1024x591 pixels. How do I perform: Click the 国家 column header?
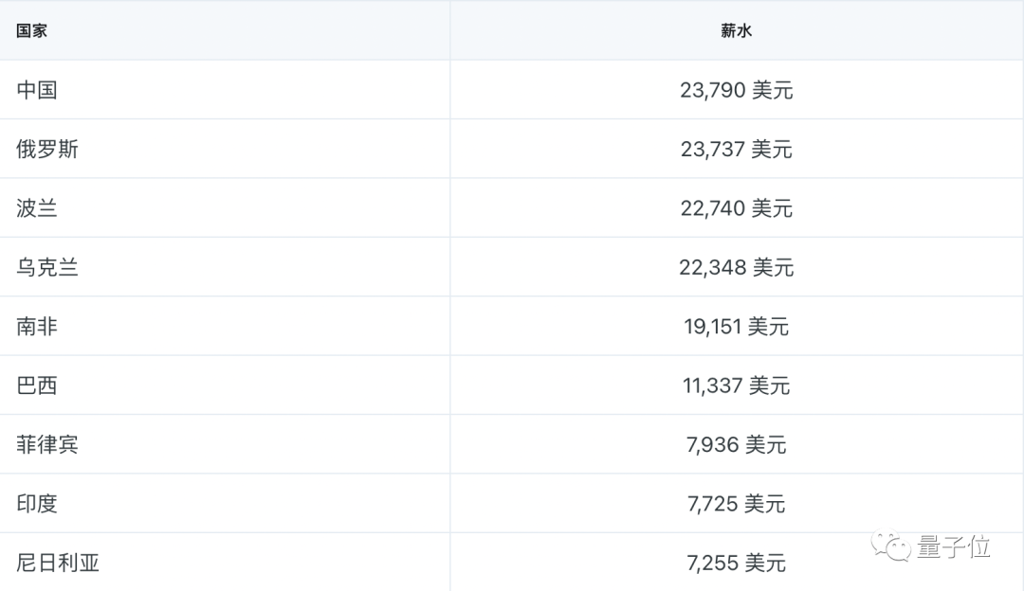pyautogui.click(x=31, y=30)
